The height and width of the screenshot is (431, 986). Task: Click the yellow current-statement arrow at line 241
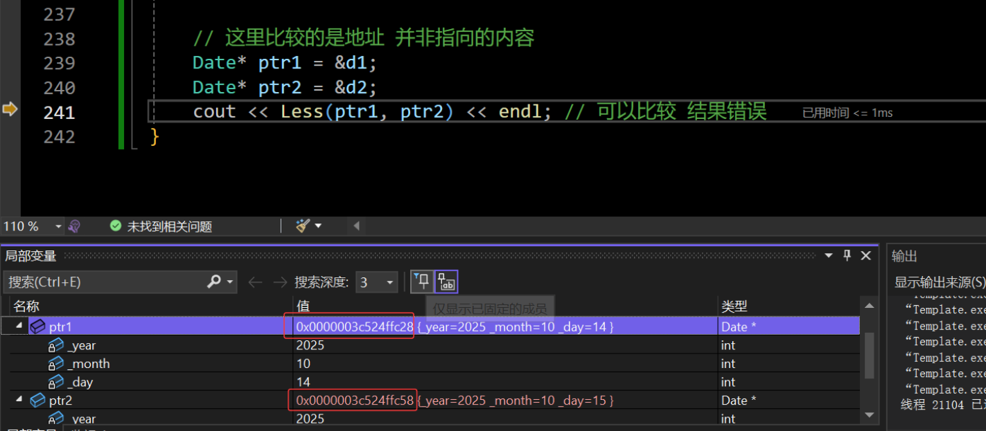pyautogui.click(x=9, y=109)
